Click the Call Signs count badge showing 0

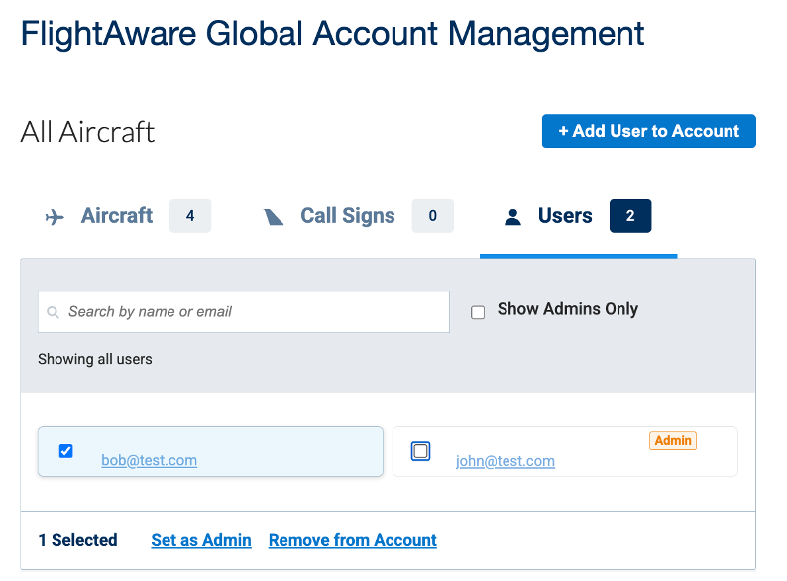[432, 216]
